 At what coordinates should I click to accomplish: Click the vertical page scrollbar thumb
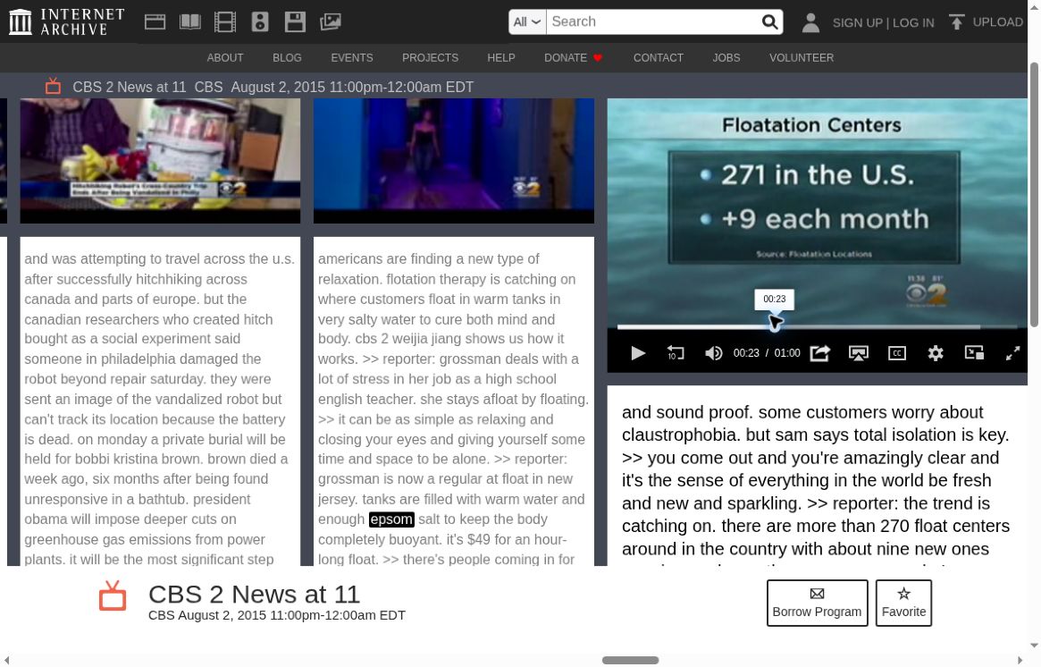[1034, 194]
